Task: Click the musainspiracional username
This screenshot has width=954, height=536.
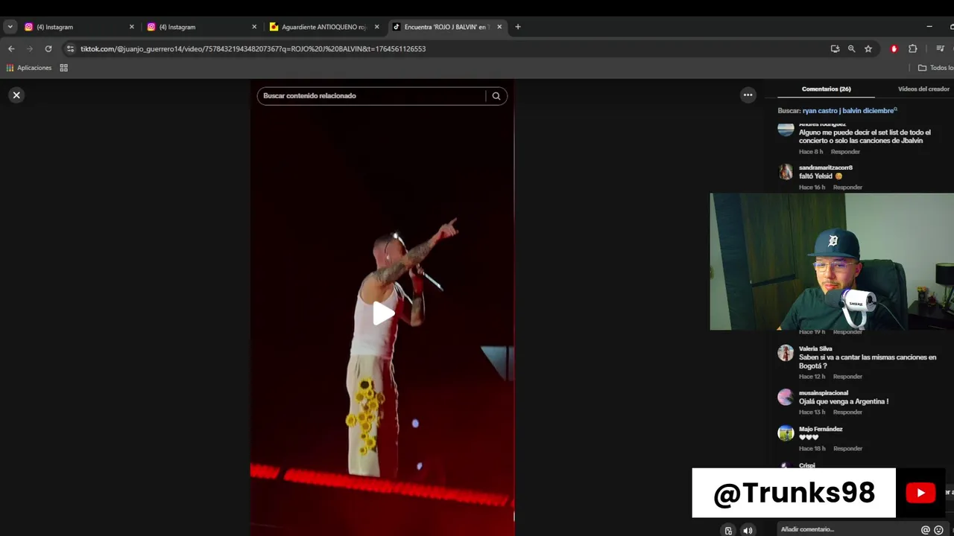Action: (824, 393)
